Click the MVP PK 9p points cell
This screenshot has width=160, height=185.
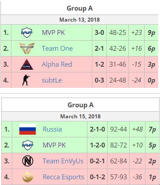[x=151, y=33]
